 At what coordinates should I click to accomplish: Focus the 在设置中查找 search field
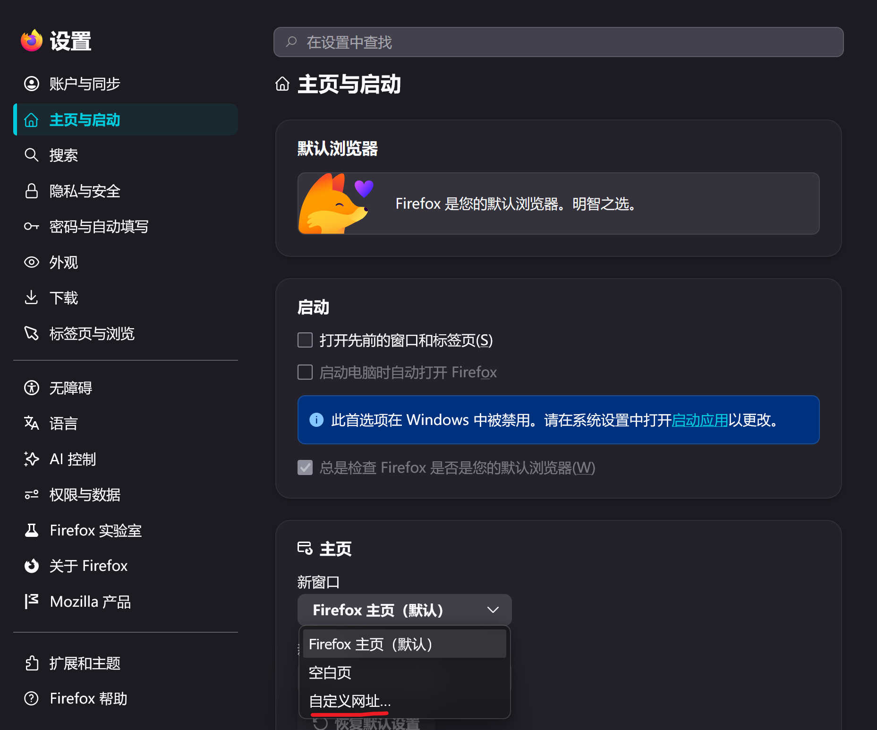[559, 42]
